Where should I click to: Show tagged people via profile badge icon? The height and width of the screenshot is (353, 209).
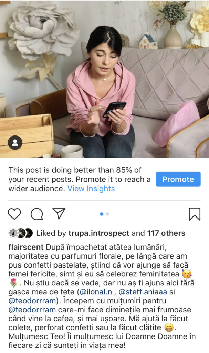(15, 142)
